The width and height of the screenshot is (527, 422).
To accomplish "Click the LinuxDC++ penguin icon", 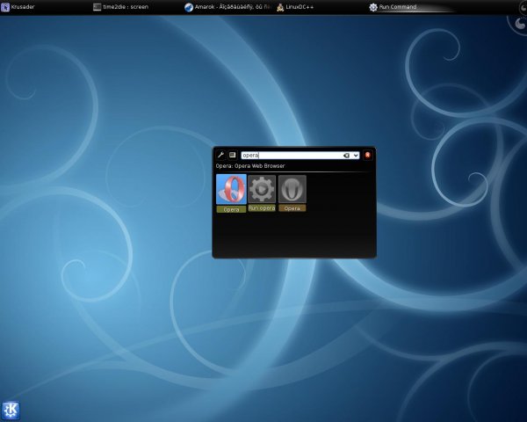I will pyautogui.click(x=280, y=7).
